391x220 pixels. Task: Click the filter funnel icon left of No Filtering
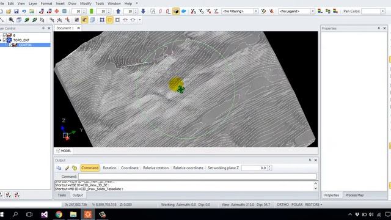pyautogui.click(x=216, y=11)
